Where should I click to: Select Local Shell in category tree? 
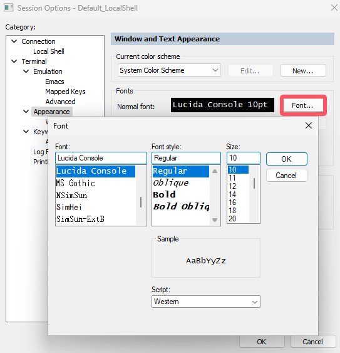[x=49, y=51]
